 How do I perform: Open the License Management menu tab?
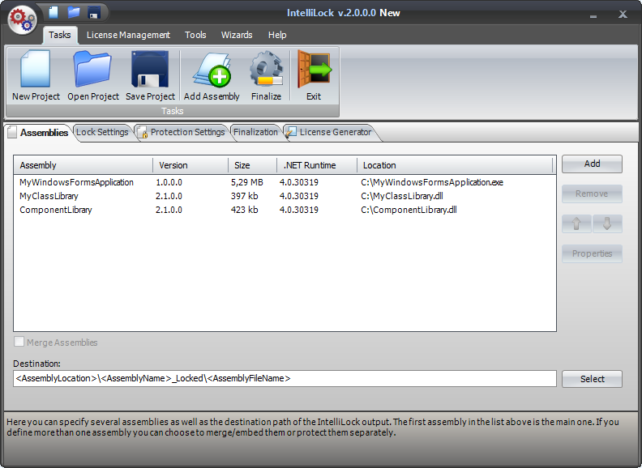pos(128,35)
